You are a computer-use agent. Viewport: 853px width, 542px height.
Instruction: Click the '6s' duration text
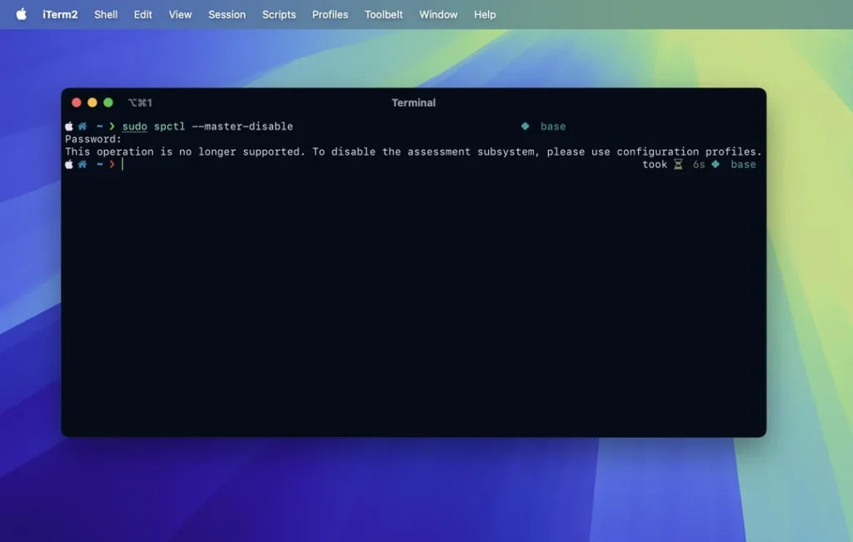(699, 164)
